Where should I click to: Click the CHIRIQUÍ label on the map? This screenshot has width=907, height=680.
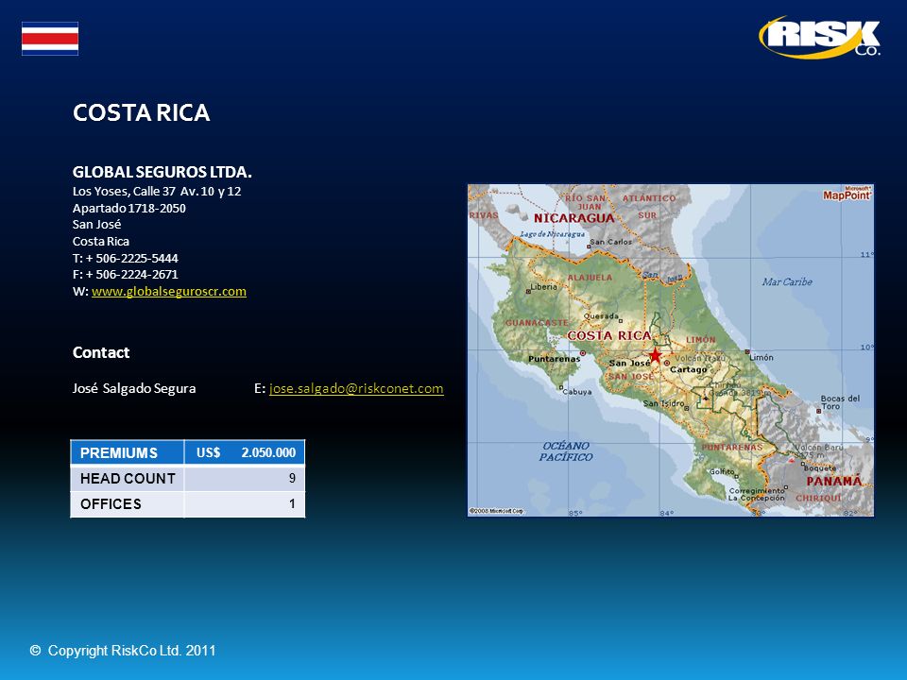[x=818, y=498]
